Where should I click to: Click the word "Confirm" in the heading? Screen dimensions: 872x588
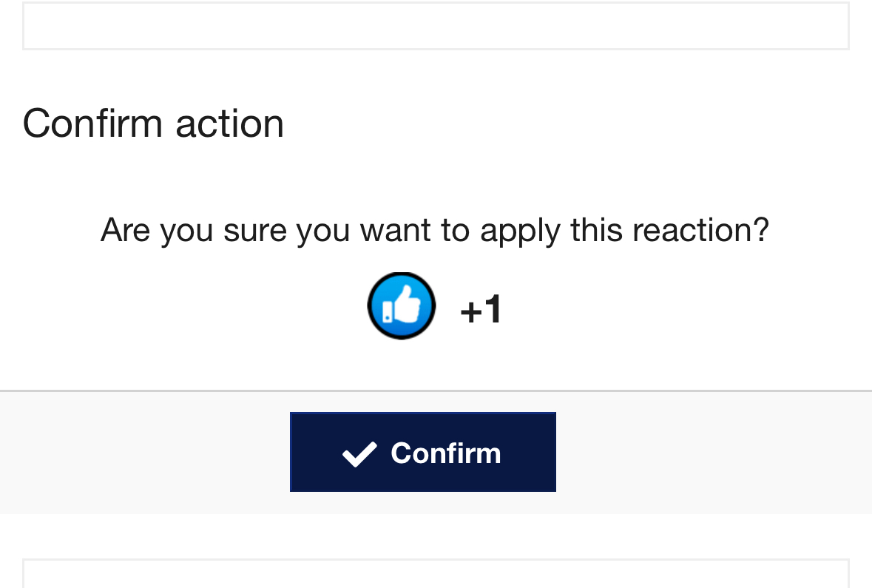pos(93,123)
